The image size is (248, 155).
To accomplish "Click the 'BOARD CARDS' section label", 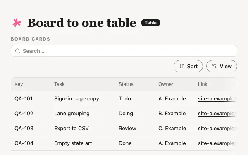I will (x=30, y=39).
